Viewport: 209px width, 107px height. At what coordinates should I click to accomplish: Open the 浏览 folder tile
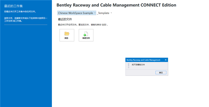(67, 35)
